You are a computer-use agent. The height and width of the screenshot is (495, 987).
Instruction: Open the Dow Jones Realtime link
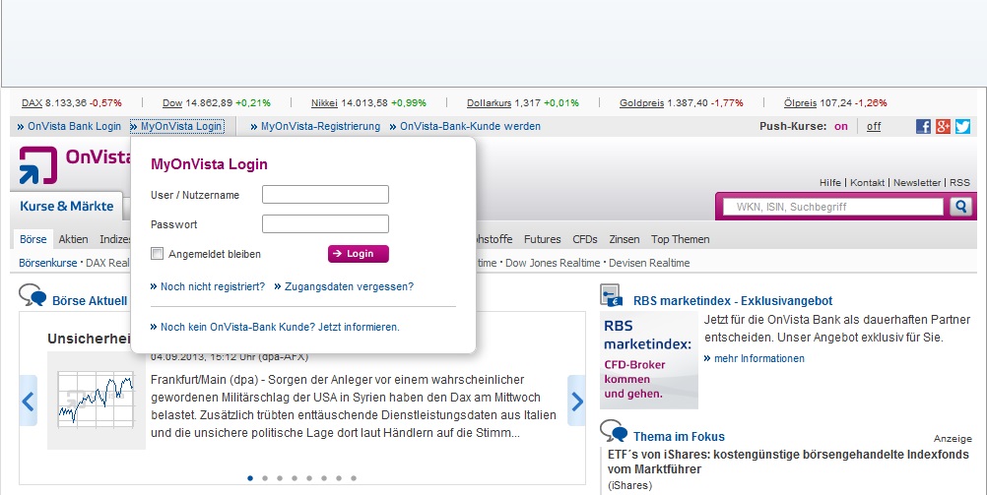click(x=553, y=263)
